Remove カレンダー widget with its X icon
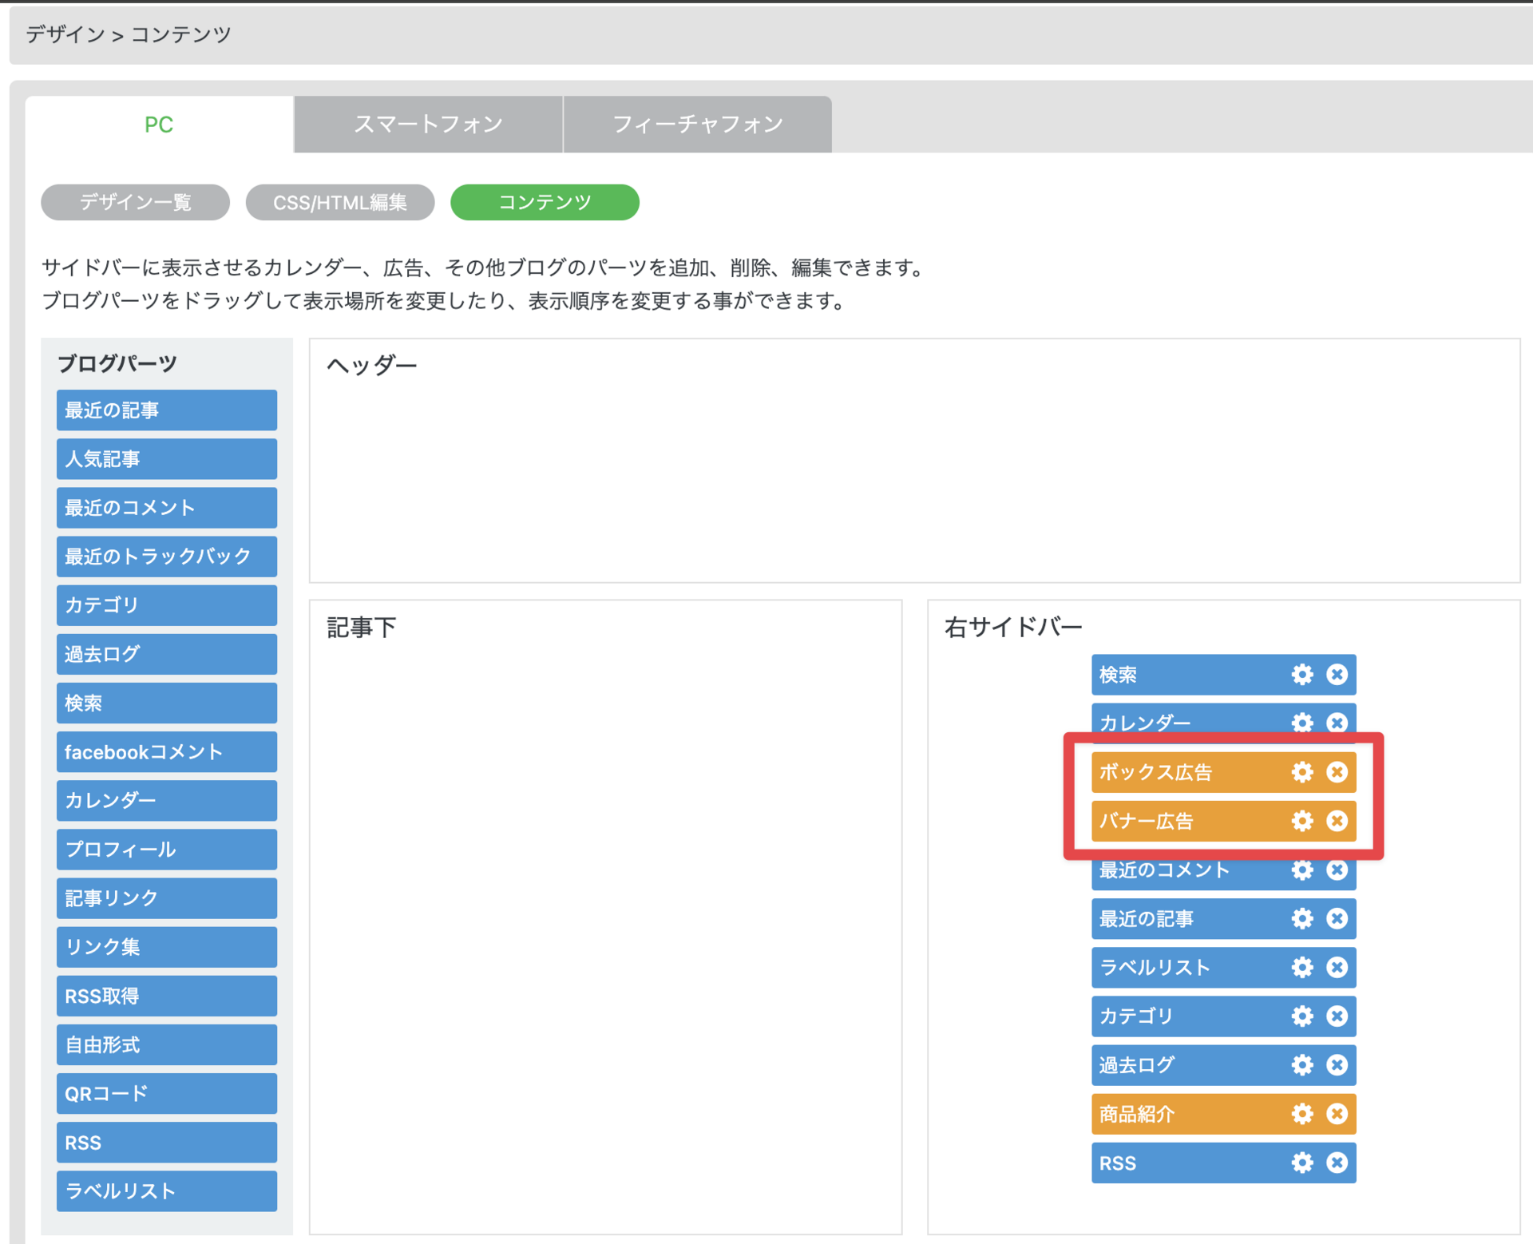The width and height of the screenshot is (1533, 1244). [1337, 723]
